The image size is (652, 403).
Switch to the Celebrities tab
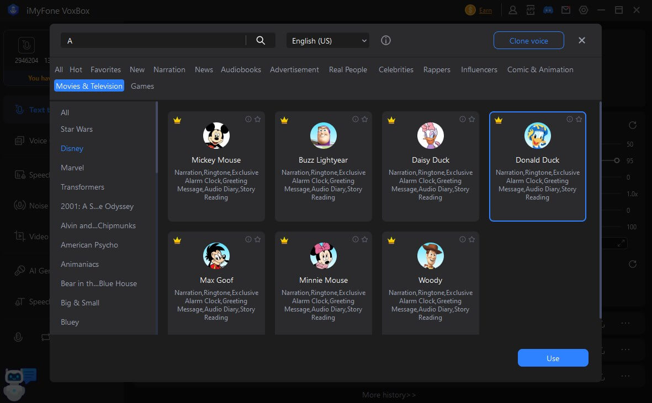[x=396, y=69]
